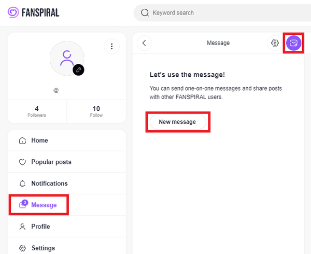This screenshot has height=254, width=311.
Task: Open message settings gear icon
Action: coord(274,43)
